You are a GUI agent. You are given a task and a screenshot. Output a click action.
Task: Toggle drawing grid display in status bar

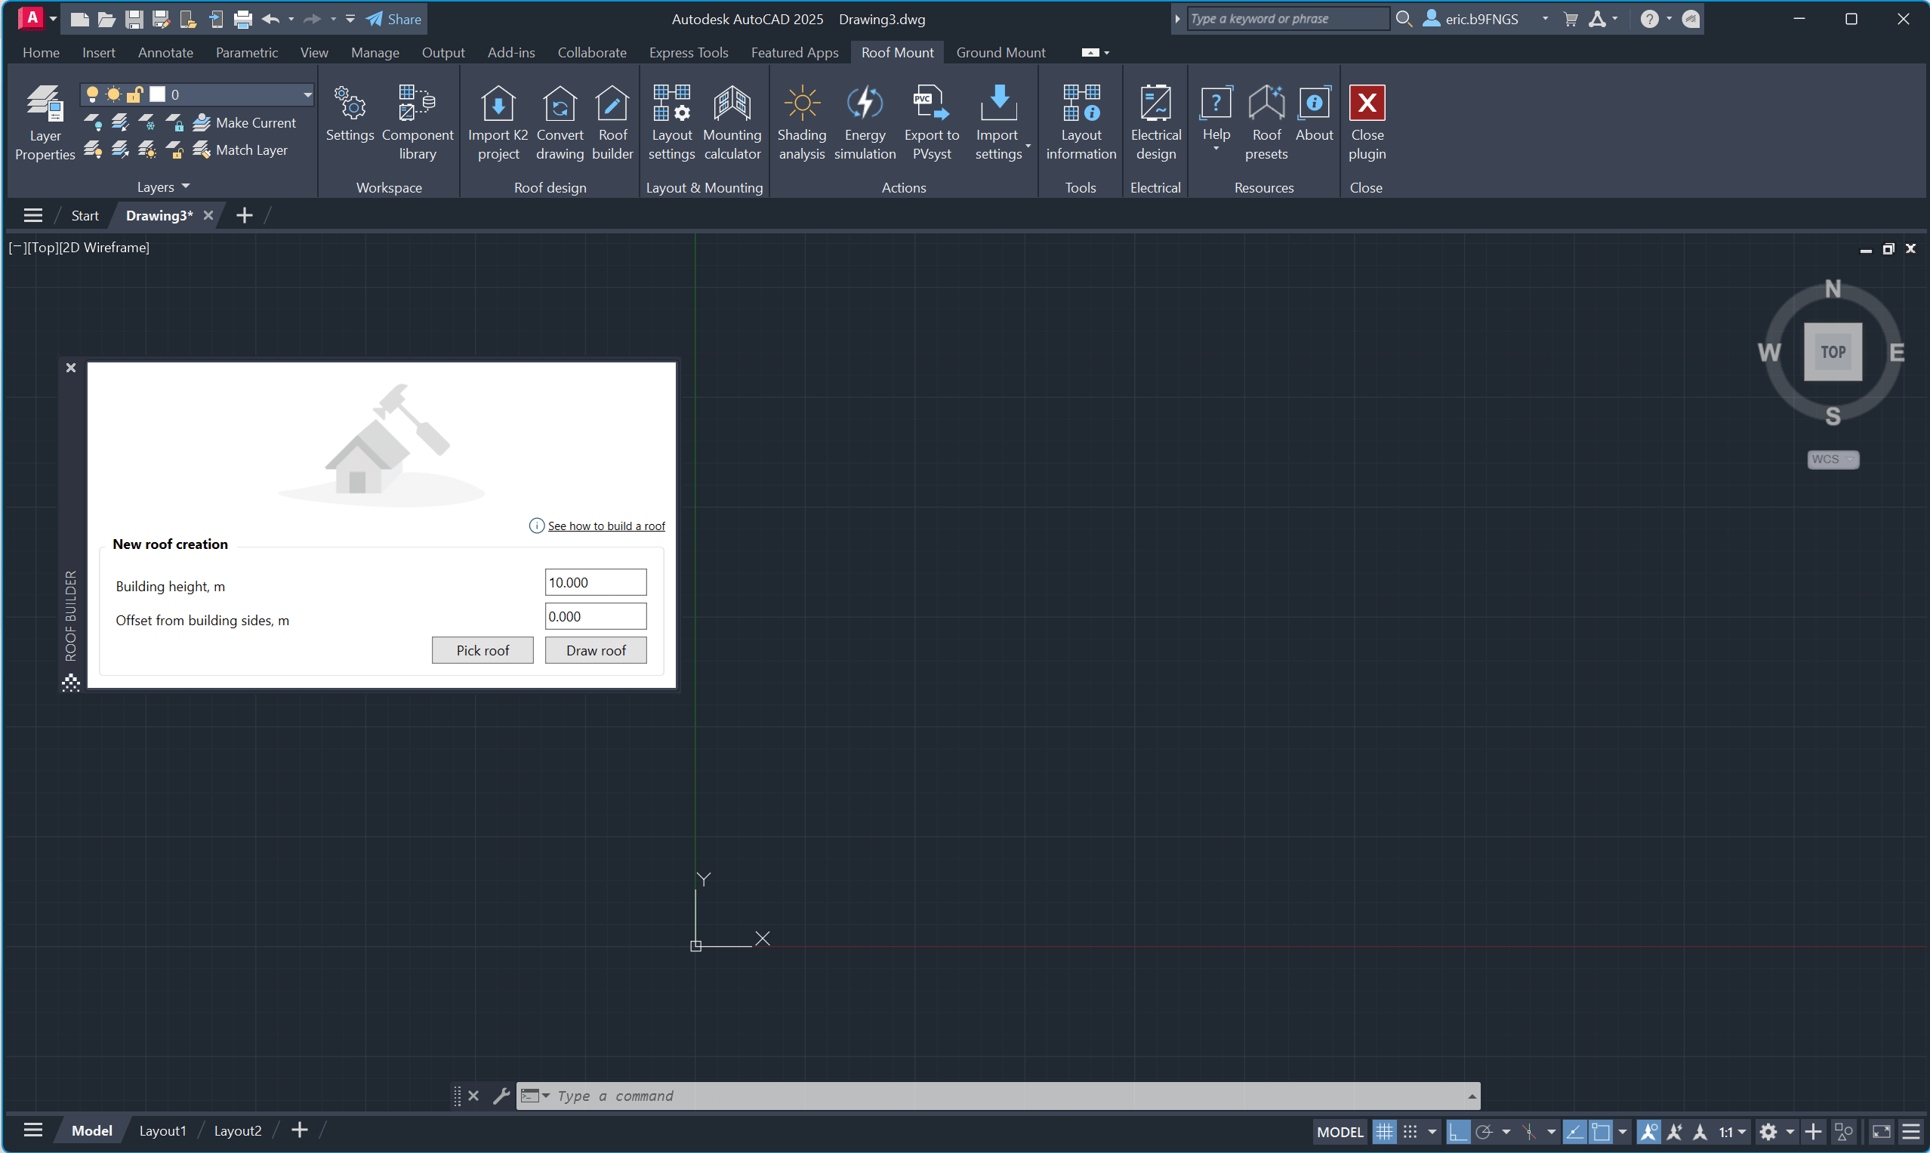[x=1384, y=1131]
